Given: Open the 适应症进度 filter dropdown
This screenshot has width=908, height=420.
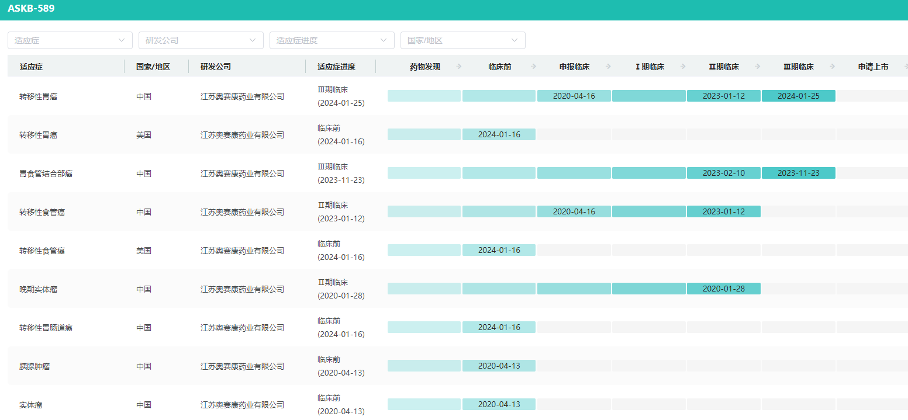Looking at the screenshot, I should [332, 40].
